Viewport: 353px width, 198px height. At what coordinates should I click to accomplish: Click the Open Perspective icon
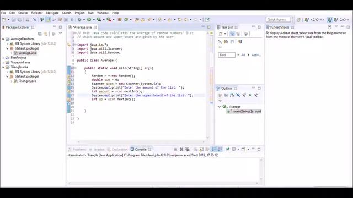298,20
